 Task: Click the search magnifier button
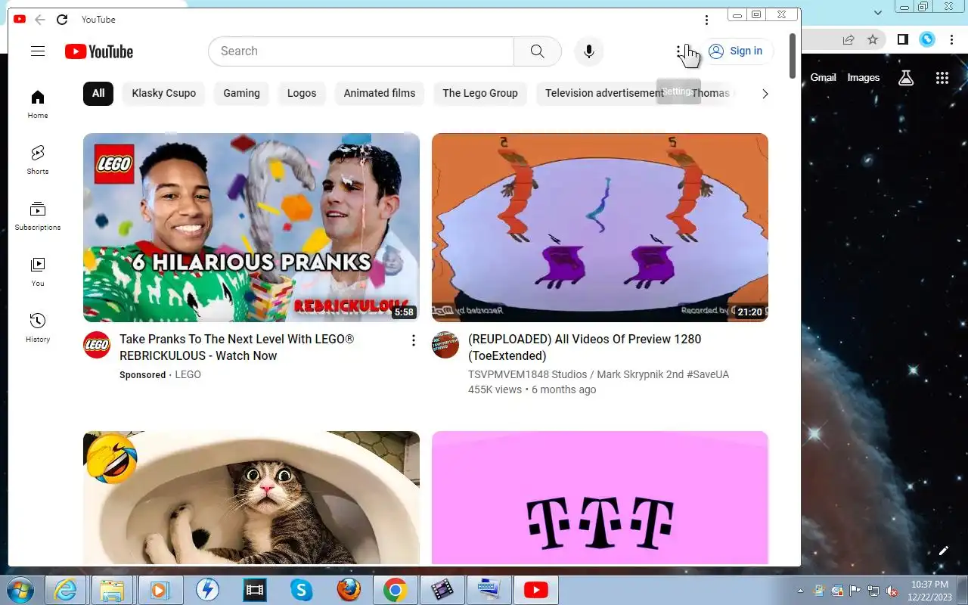537,51
